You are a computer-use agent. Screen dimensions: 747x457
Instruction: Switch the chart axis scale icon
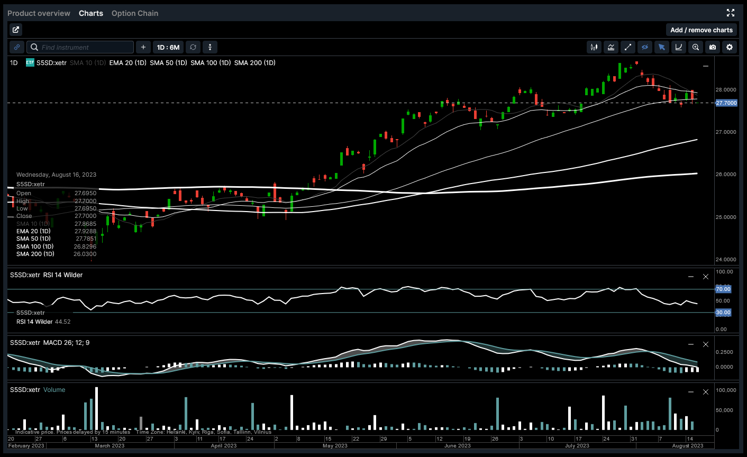tap(679, 47)
